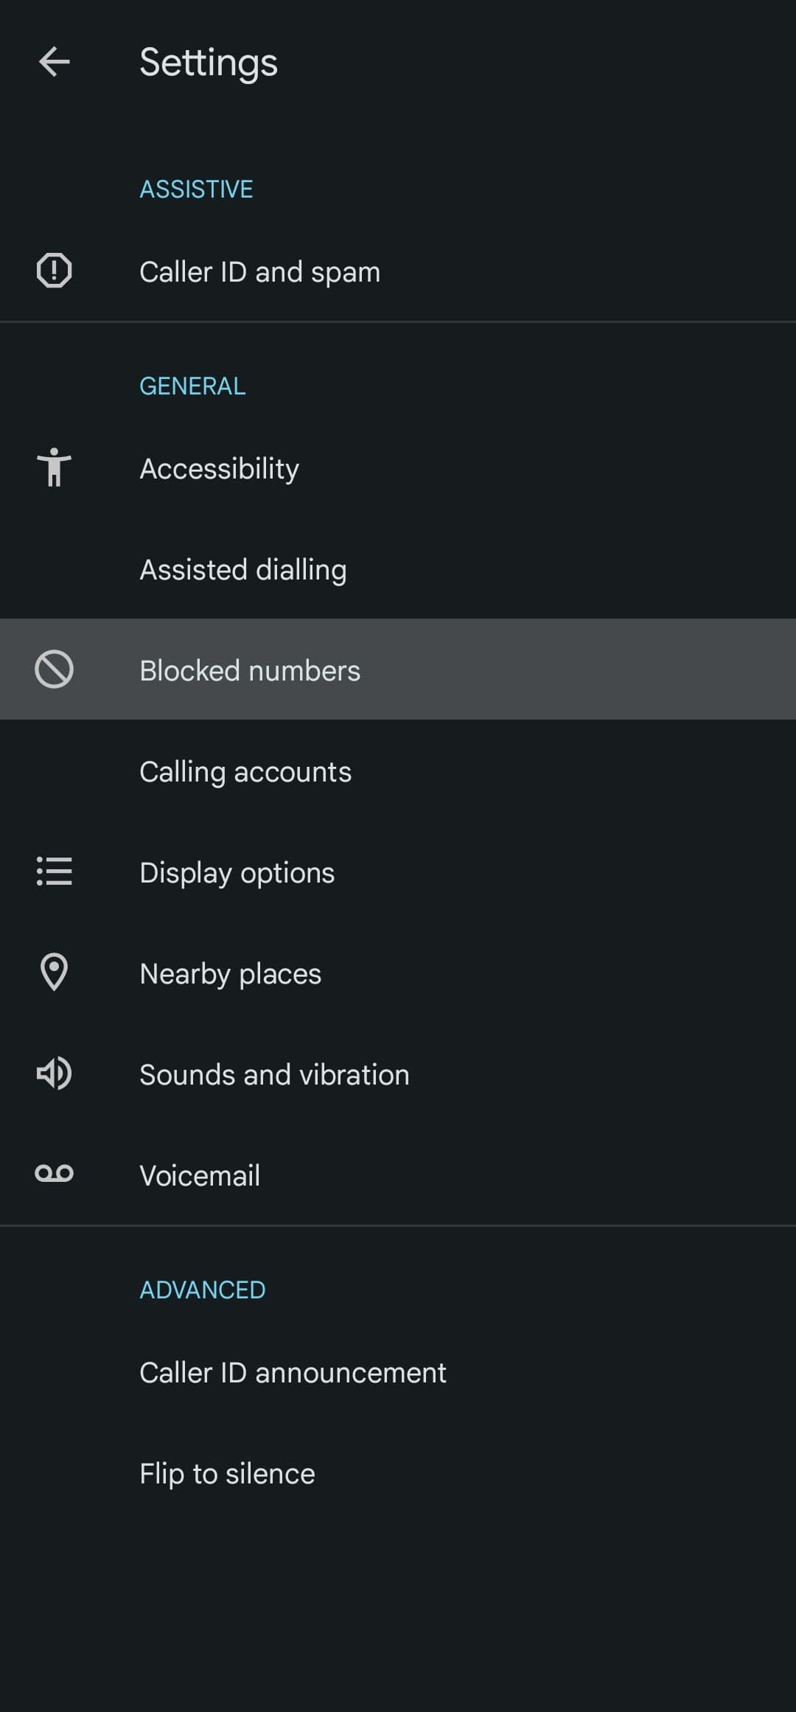Viewport: 796px width, 1712px height.
Task: Click the ASSISTIVE section header
Action: pos(196,189)
